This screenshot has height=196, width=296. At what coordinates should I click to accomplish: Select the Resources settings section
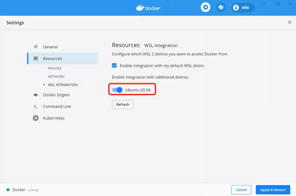pyautogui.click(x=63, y=58)
